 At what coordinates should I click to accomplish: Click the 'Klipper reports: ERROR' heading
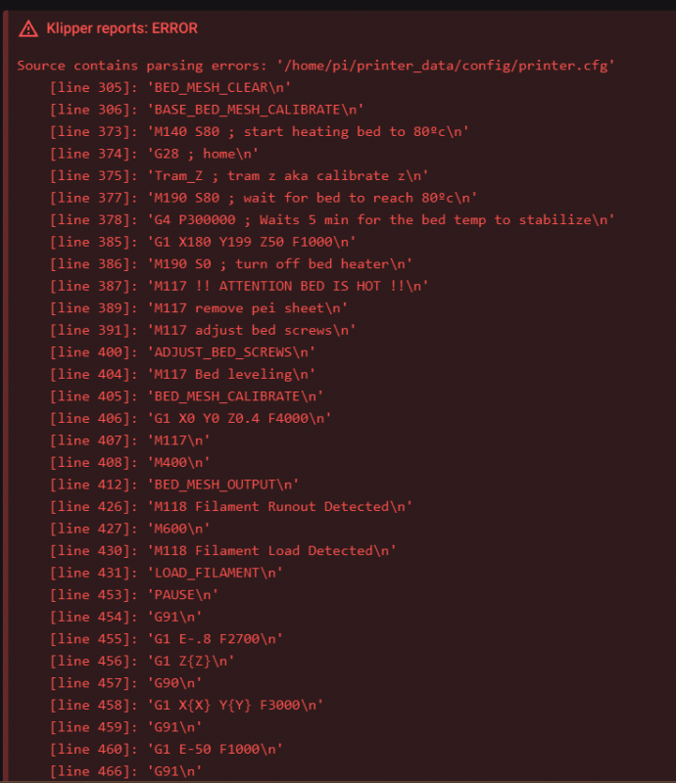point(122,28)
